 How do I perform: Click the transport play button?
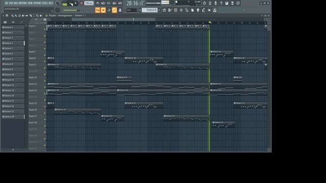pyautogui.click(x=71, y=4)
